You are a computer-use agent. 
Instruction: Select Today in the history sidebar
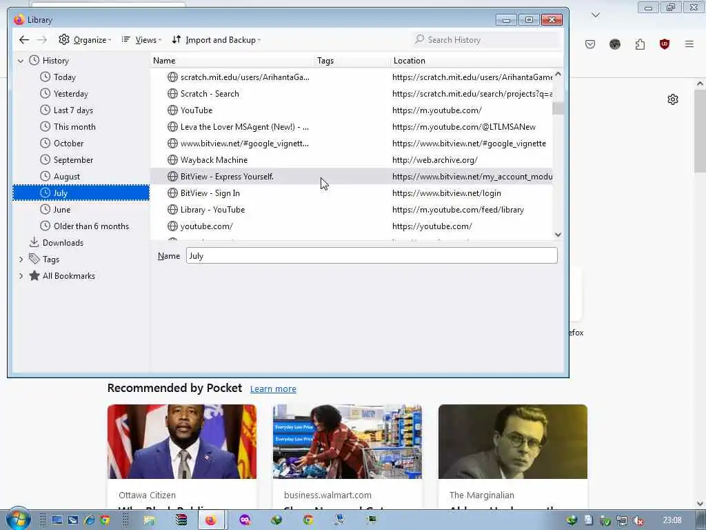(x=64, y=77)
